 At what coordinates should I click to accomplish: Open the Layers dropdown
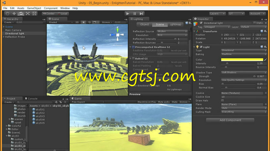pyautogui.click(x=217, y=14)
